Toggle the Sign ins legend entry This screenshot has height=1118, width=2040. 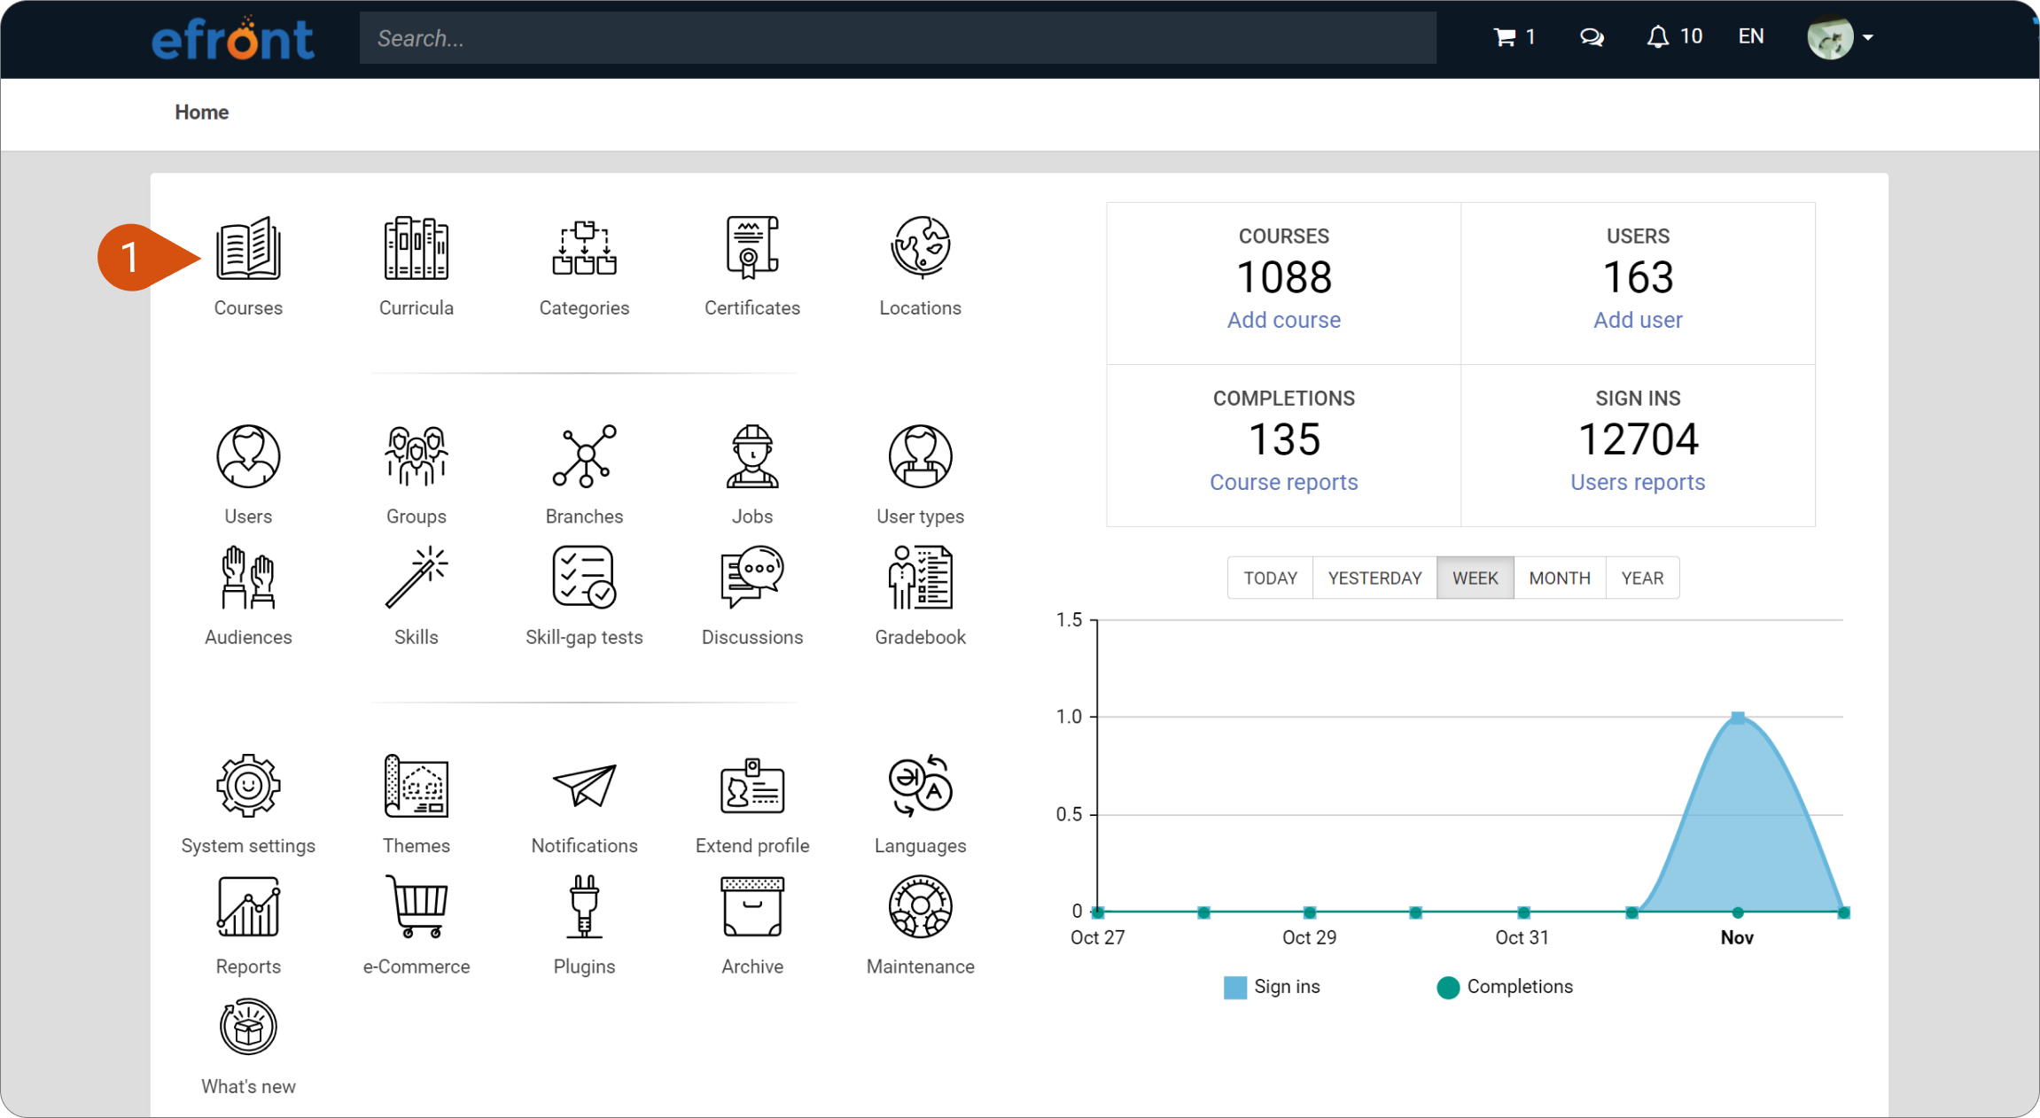coord(1271,987)
